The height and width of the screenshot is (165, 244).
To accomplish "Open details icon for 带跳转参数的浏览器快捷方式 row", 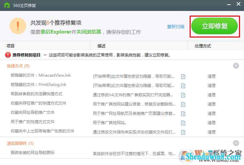I will (183, 95).
